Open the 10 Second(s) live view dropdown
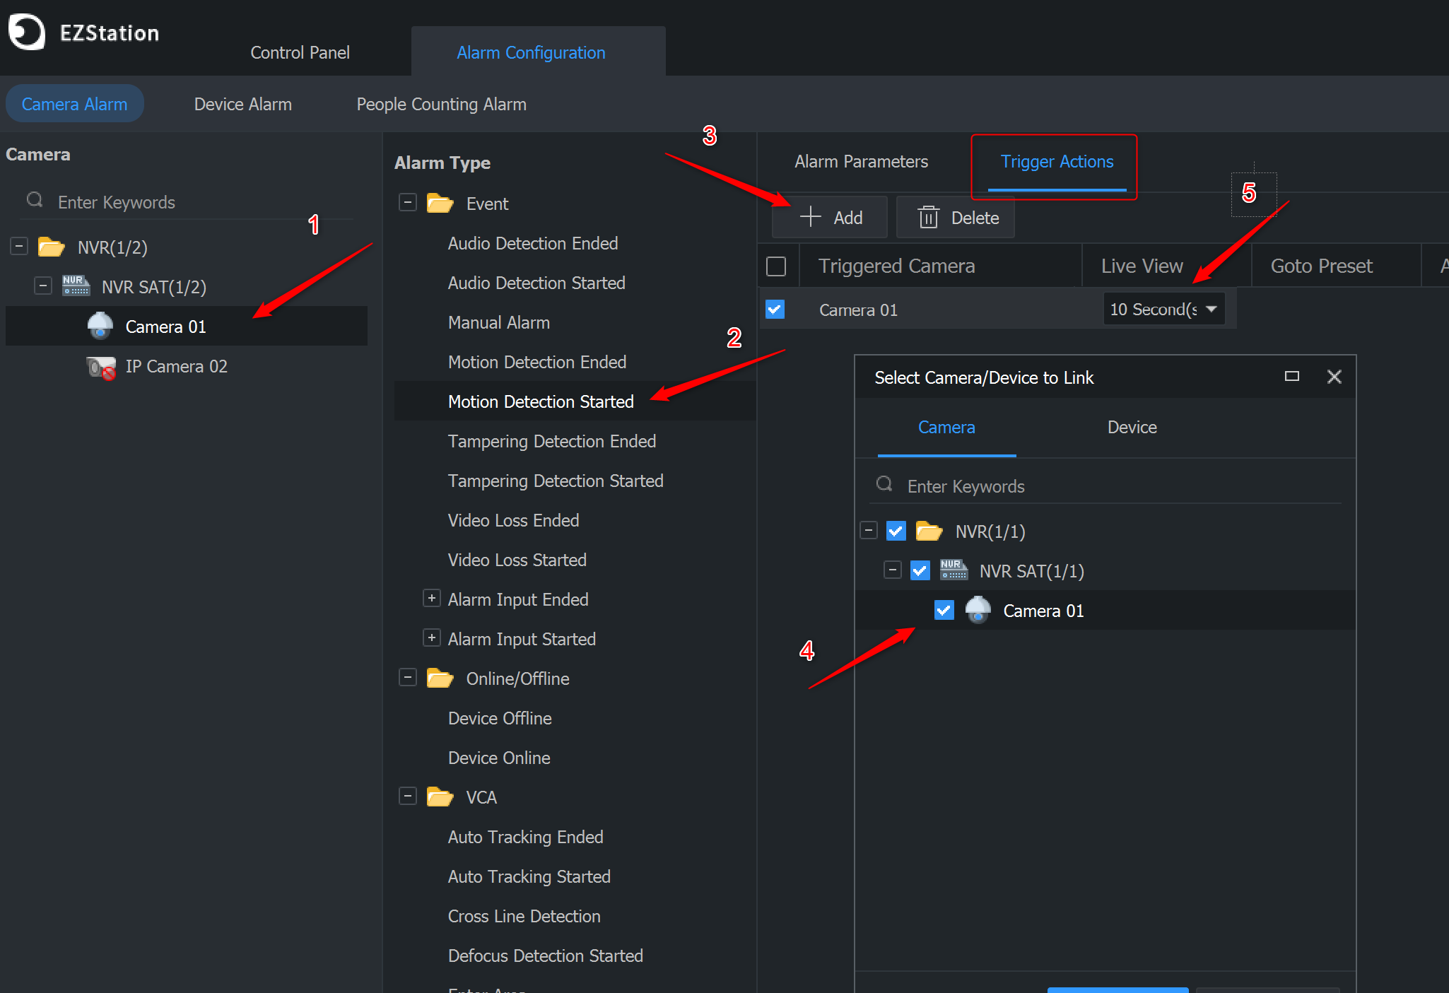Screen dimensions: 1449x993 coord(1164,309)
